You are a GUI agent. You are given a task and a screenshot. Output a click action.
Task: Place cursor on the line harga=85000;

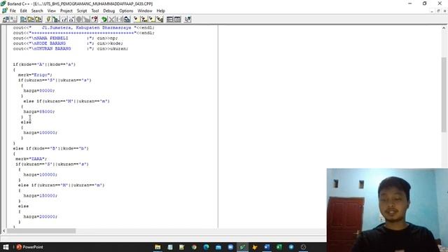click(39, 111)
